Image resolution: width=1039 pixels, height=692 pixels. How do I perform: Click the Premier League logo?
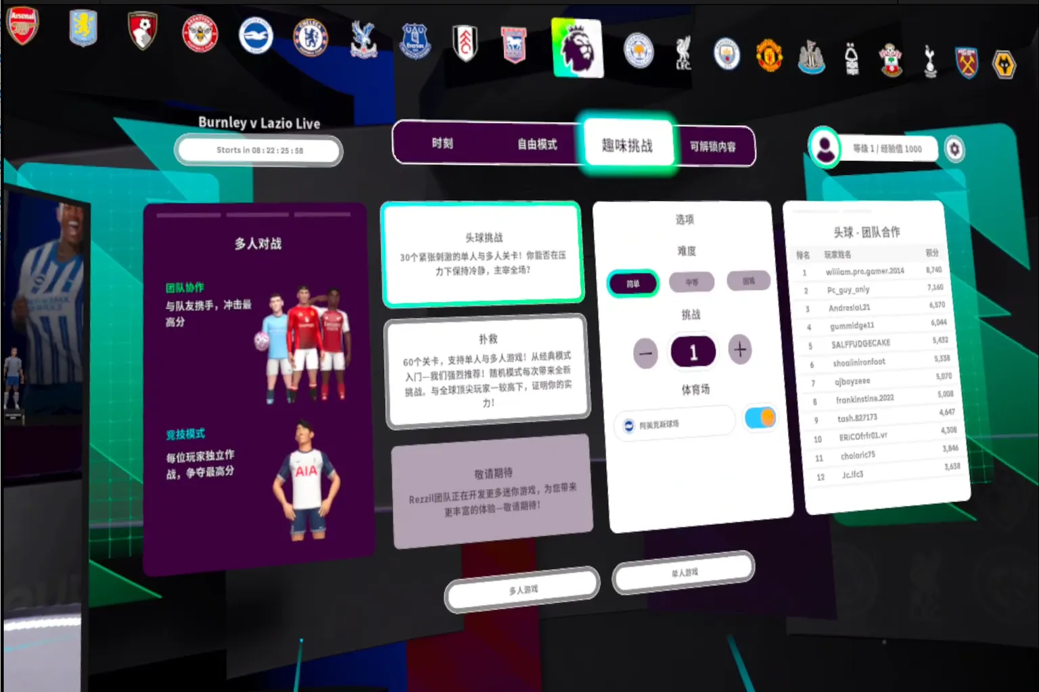(578, 49)
